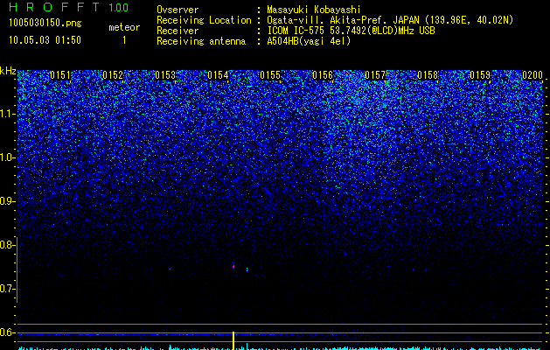Click the 0156 time tick label
Viewport: 550px width, 350px height.
323,75
